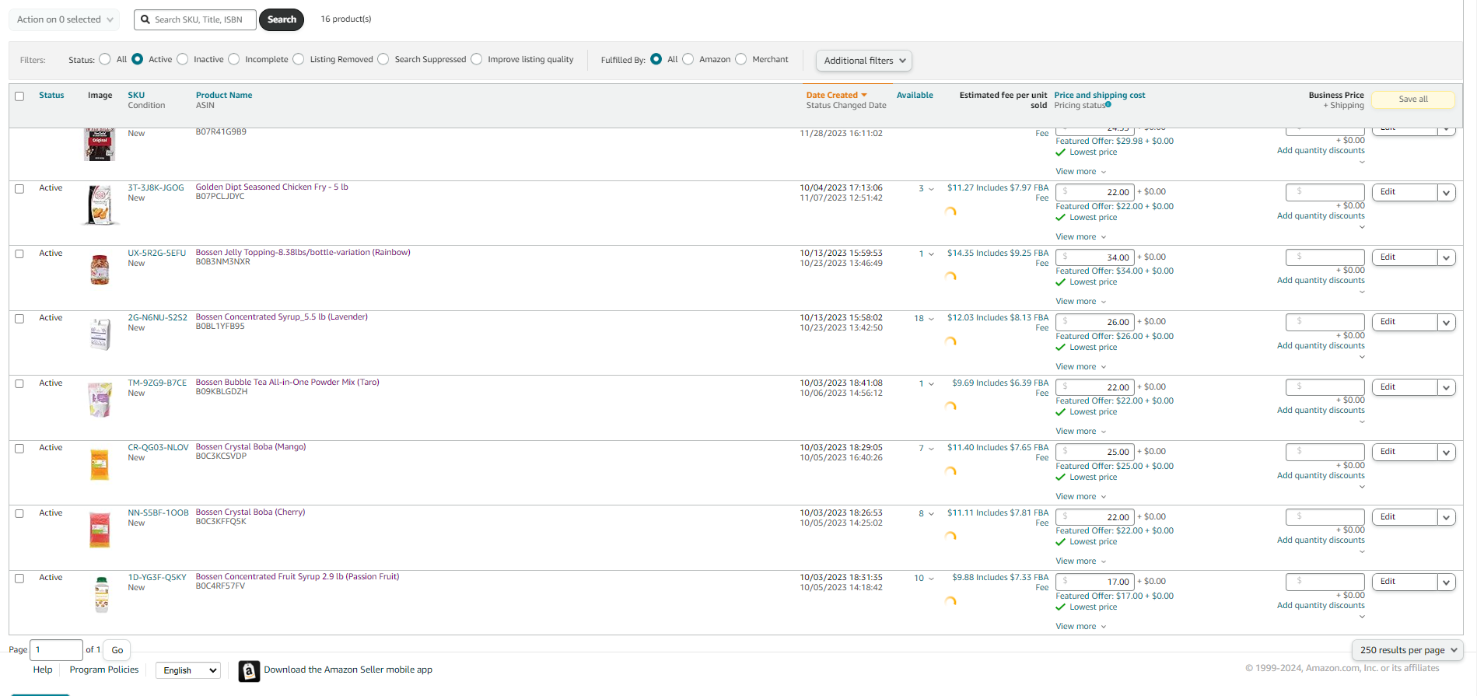Image resolution: width=1477 pixels, height=696 pixels.
Task: Check the Bossen Bubble Tea Taro row
Action: tap(19, 384)
